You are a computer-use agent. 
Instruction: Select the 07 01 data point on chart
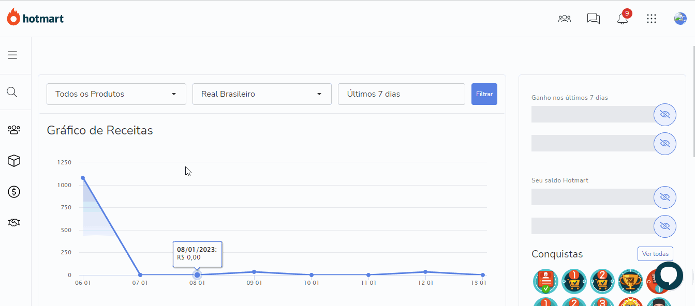[140, 275]
